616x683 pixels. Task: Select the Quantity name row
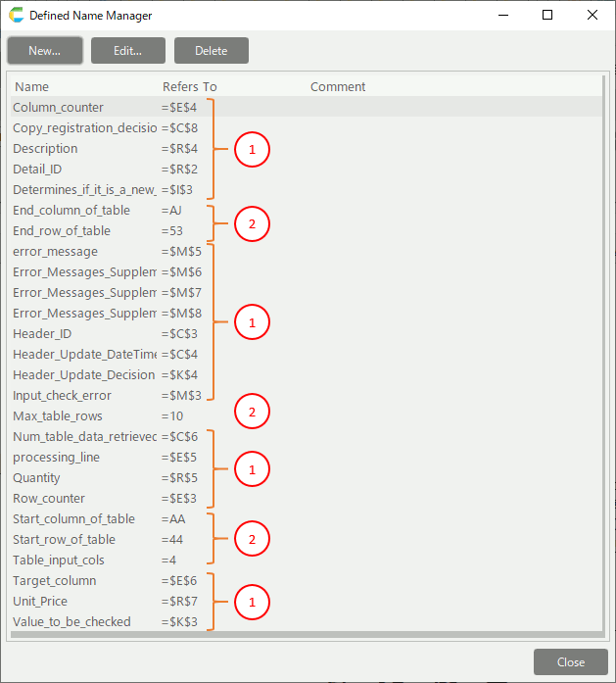tap(37, 478)
